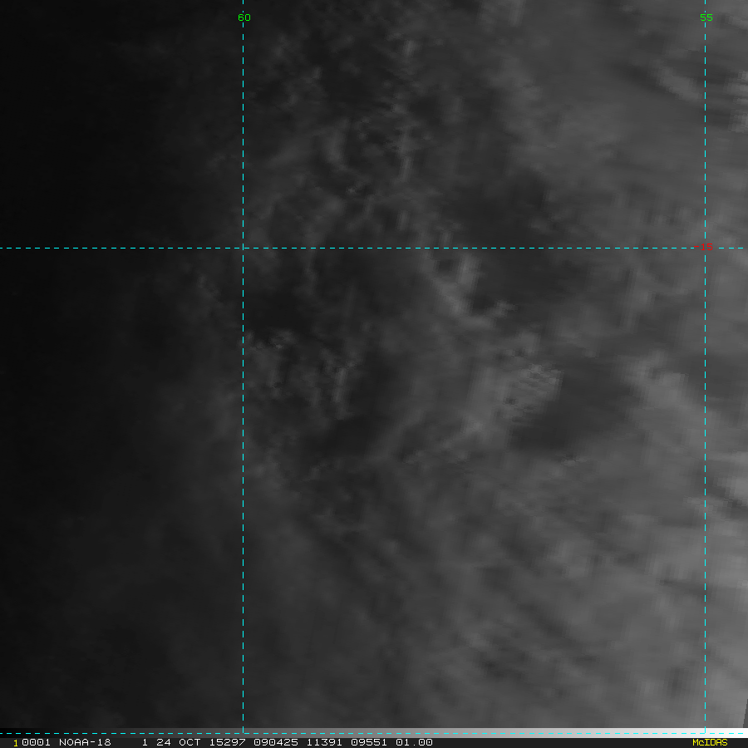This screenshot has height=748, width=748.
Task: Click the 01.00 resolution value
Action: pyautogui.click(x=414, y=742)
